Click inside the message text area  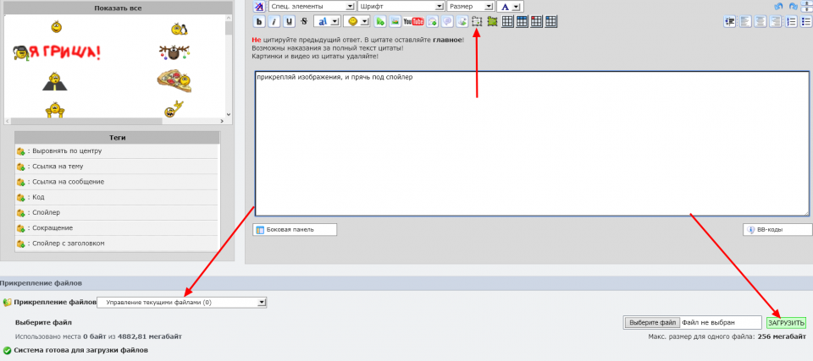pos(532,144)
